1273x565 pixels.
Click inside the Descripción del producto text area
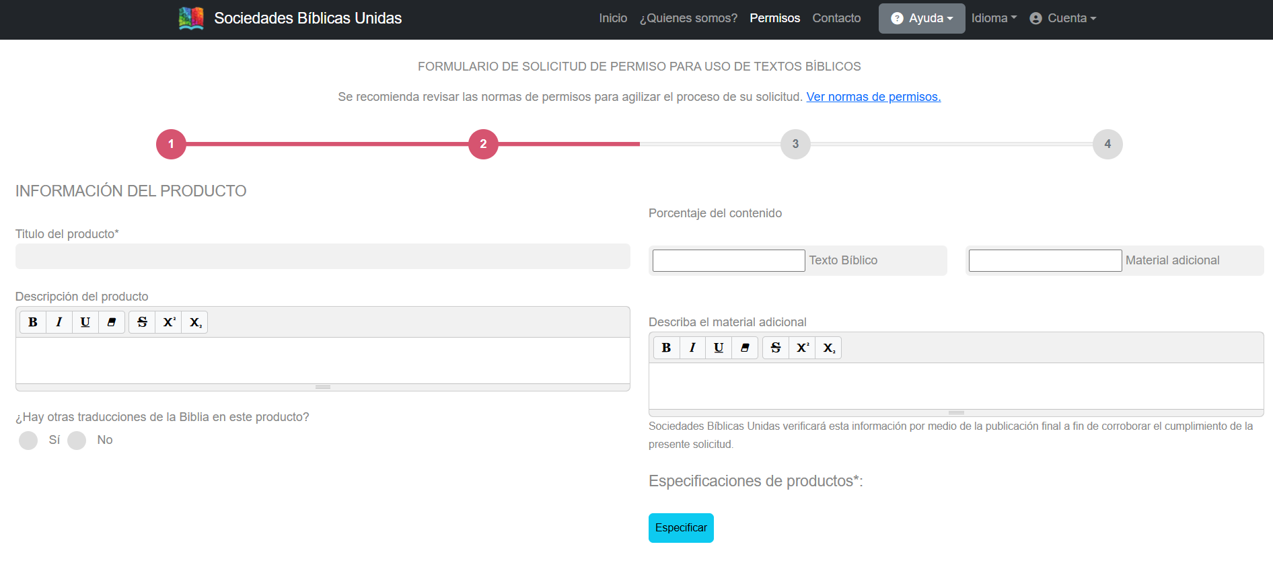coord(323,361)
